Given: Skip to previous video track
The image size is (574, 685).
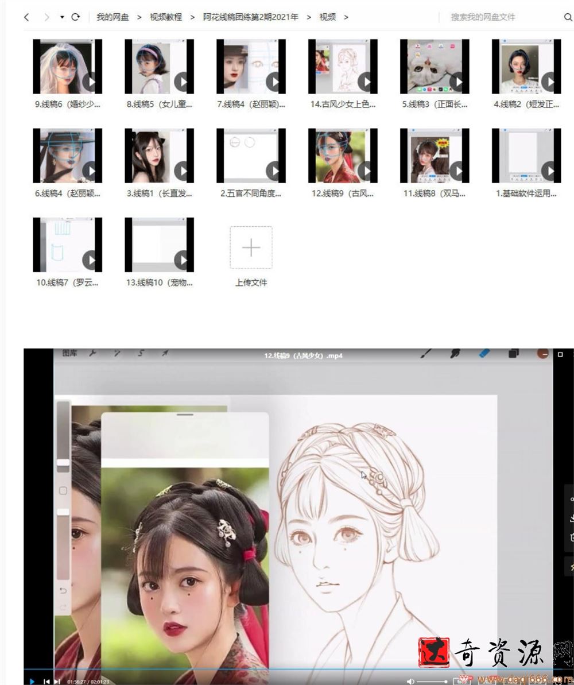Looking at the screenshot, I should coord(46,681).
